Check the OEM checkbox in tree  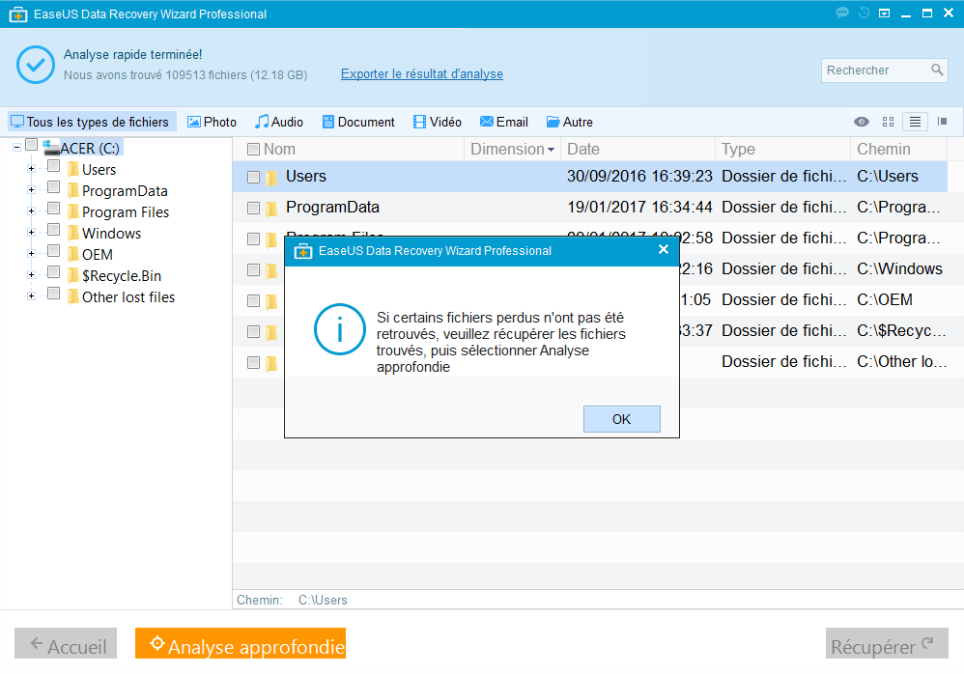pyautogui.click(x=53, y=251)
